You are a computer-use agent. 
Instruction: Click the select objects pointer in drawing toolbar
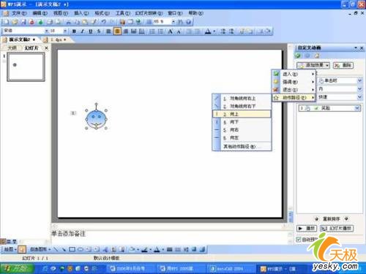[22, 249]
